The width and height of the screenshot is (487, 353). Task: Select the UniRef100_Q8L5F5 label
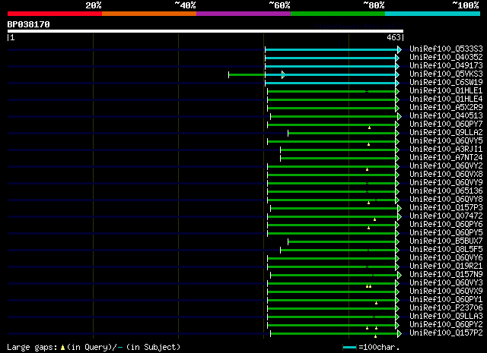point(446,250)
